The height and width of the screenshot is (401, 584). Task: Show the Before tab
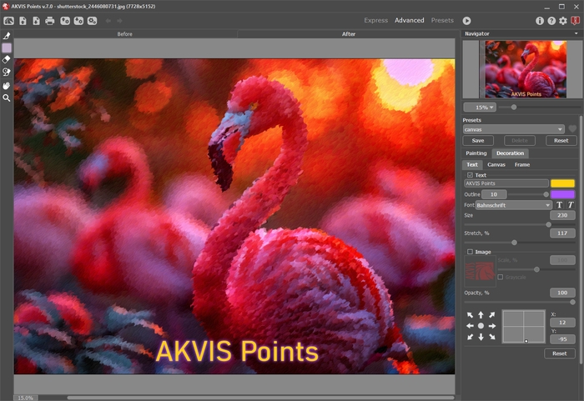point(125,34)
